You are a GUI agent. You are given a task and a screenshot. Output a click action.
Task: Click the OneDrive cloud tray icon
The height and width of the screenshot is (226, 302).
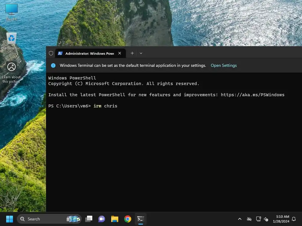[x=249, y=219]
